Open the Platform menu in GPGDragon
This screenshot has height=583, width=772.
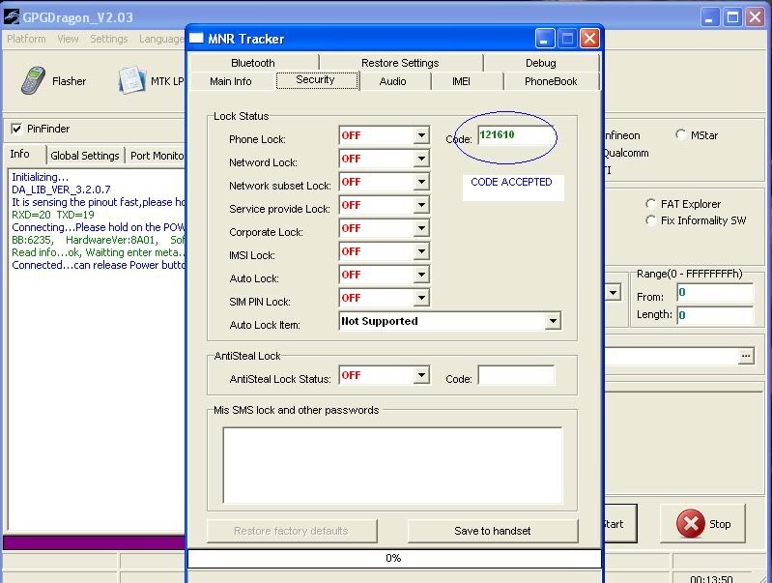(x=27, y=39)
